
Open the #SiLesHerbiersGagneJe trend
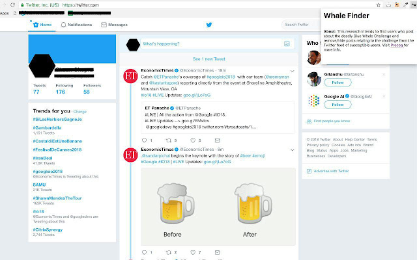point(57,120)
